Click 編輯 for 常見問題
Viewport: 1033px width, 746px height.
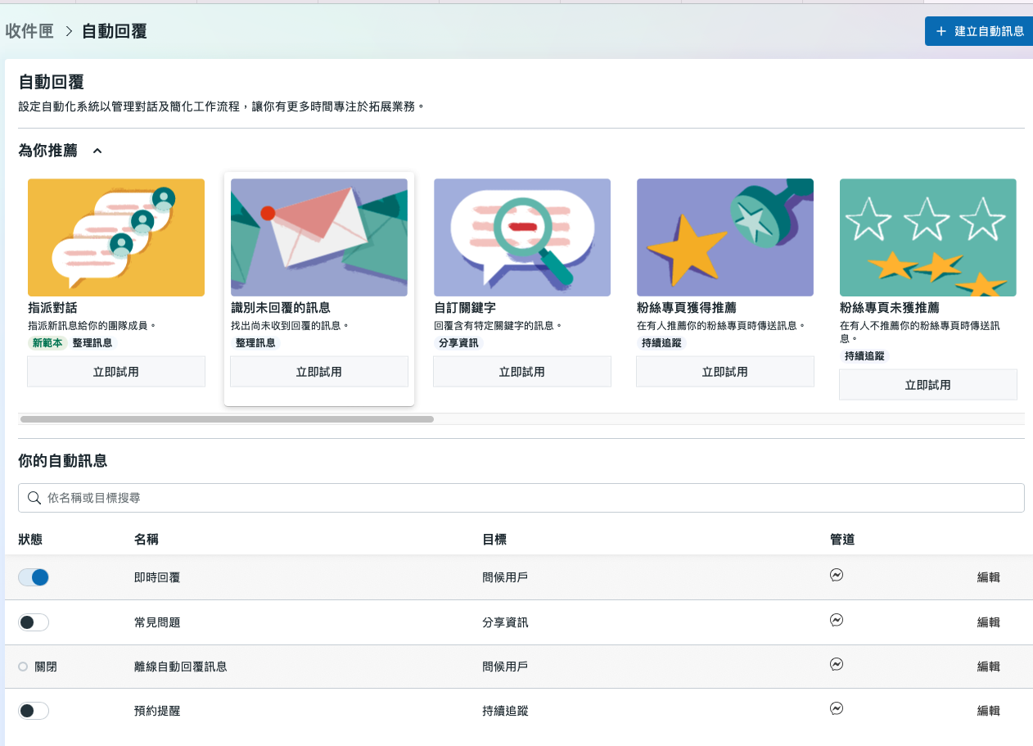[x=989, y=622]
